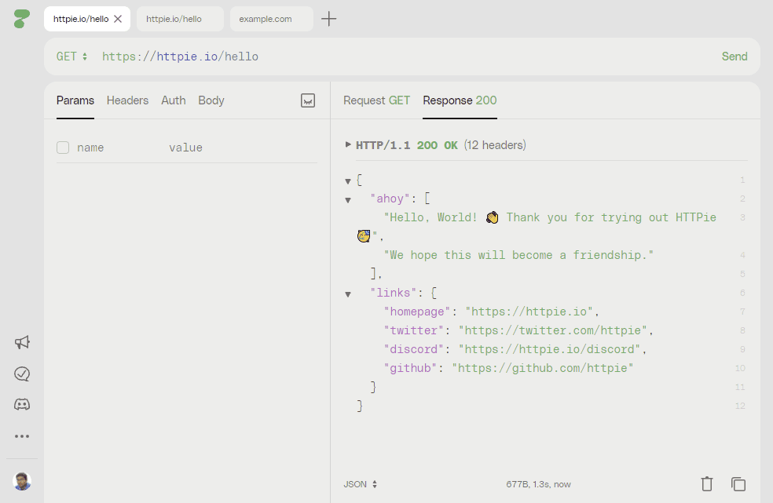Expand the HTTP/1.1 200 OK headers row
Image resolution: width=773 pixels, height=503 pixels.
(346, 144)
